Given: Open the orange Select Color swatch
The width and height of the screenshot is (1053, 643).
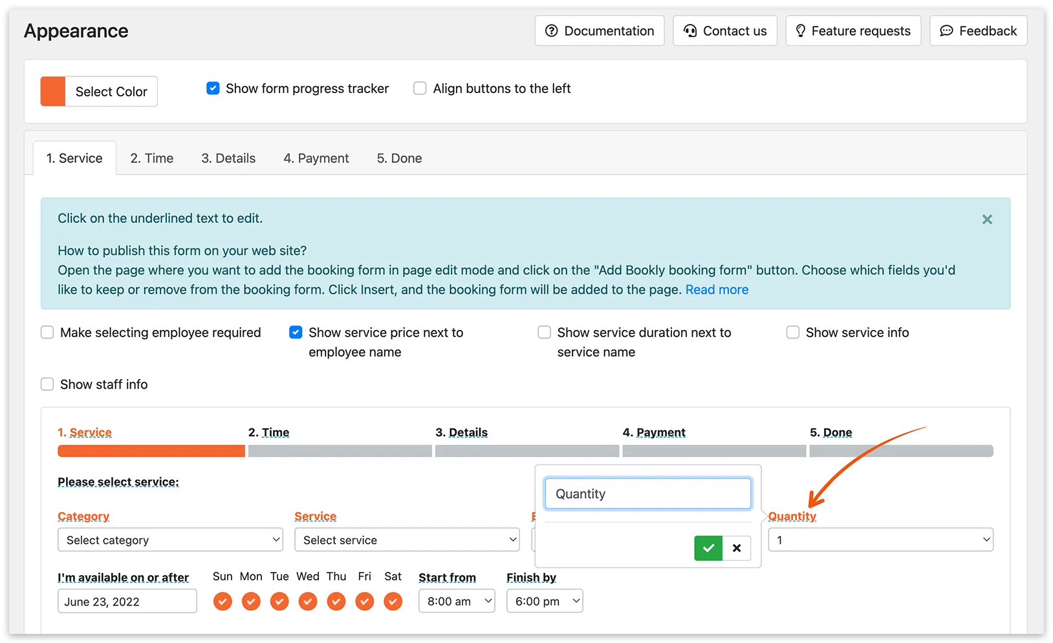Looking at the screenshot, I should [x=53, y=92].
